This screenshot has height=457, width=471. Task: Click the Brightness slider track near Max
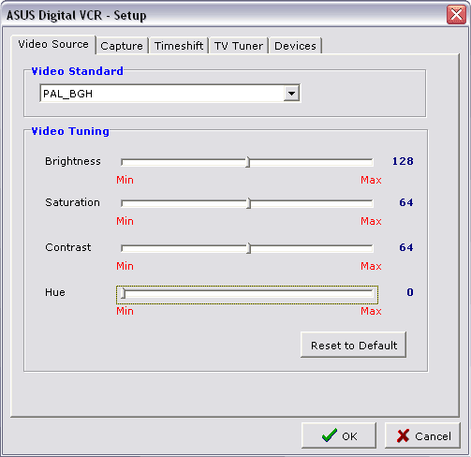[359, 162]
